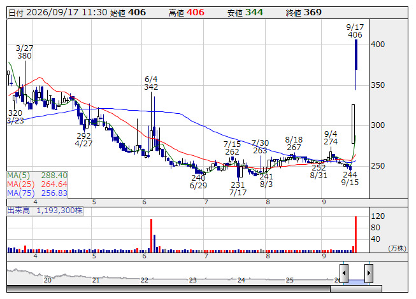Click the left arrow range handle in navigator
416x299 pixels.
click(344, 273)
